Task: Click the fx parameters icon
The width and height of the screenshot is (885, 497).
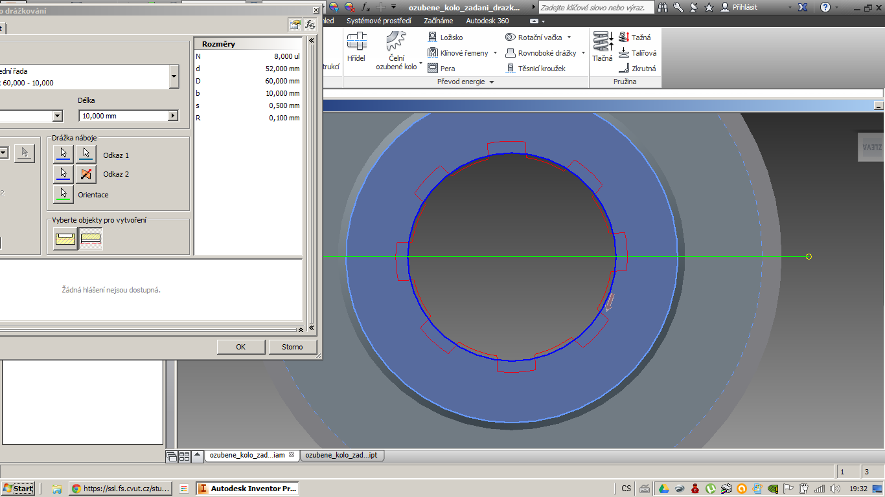Action: [365, 7]
